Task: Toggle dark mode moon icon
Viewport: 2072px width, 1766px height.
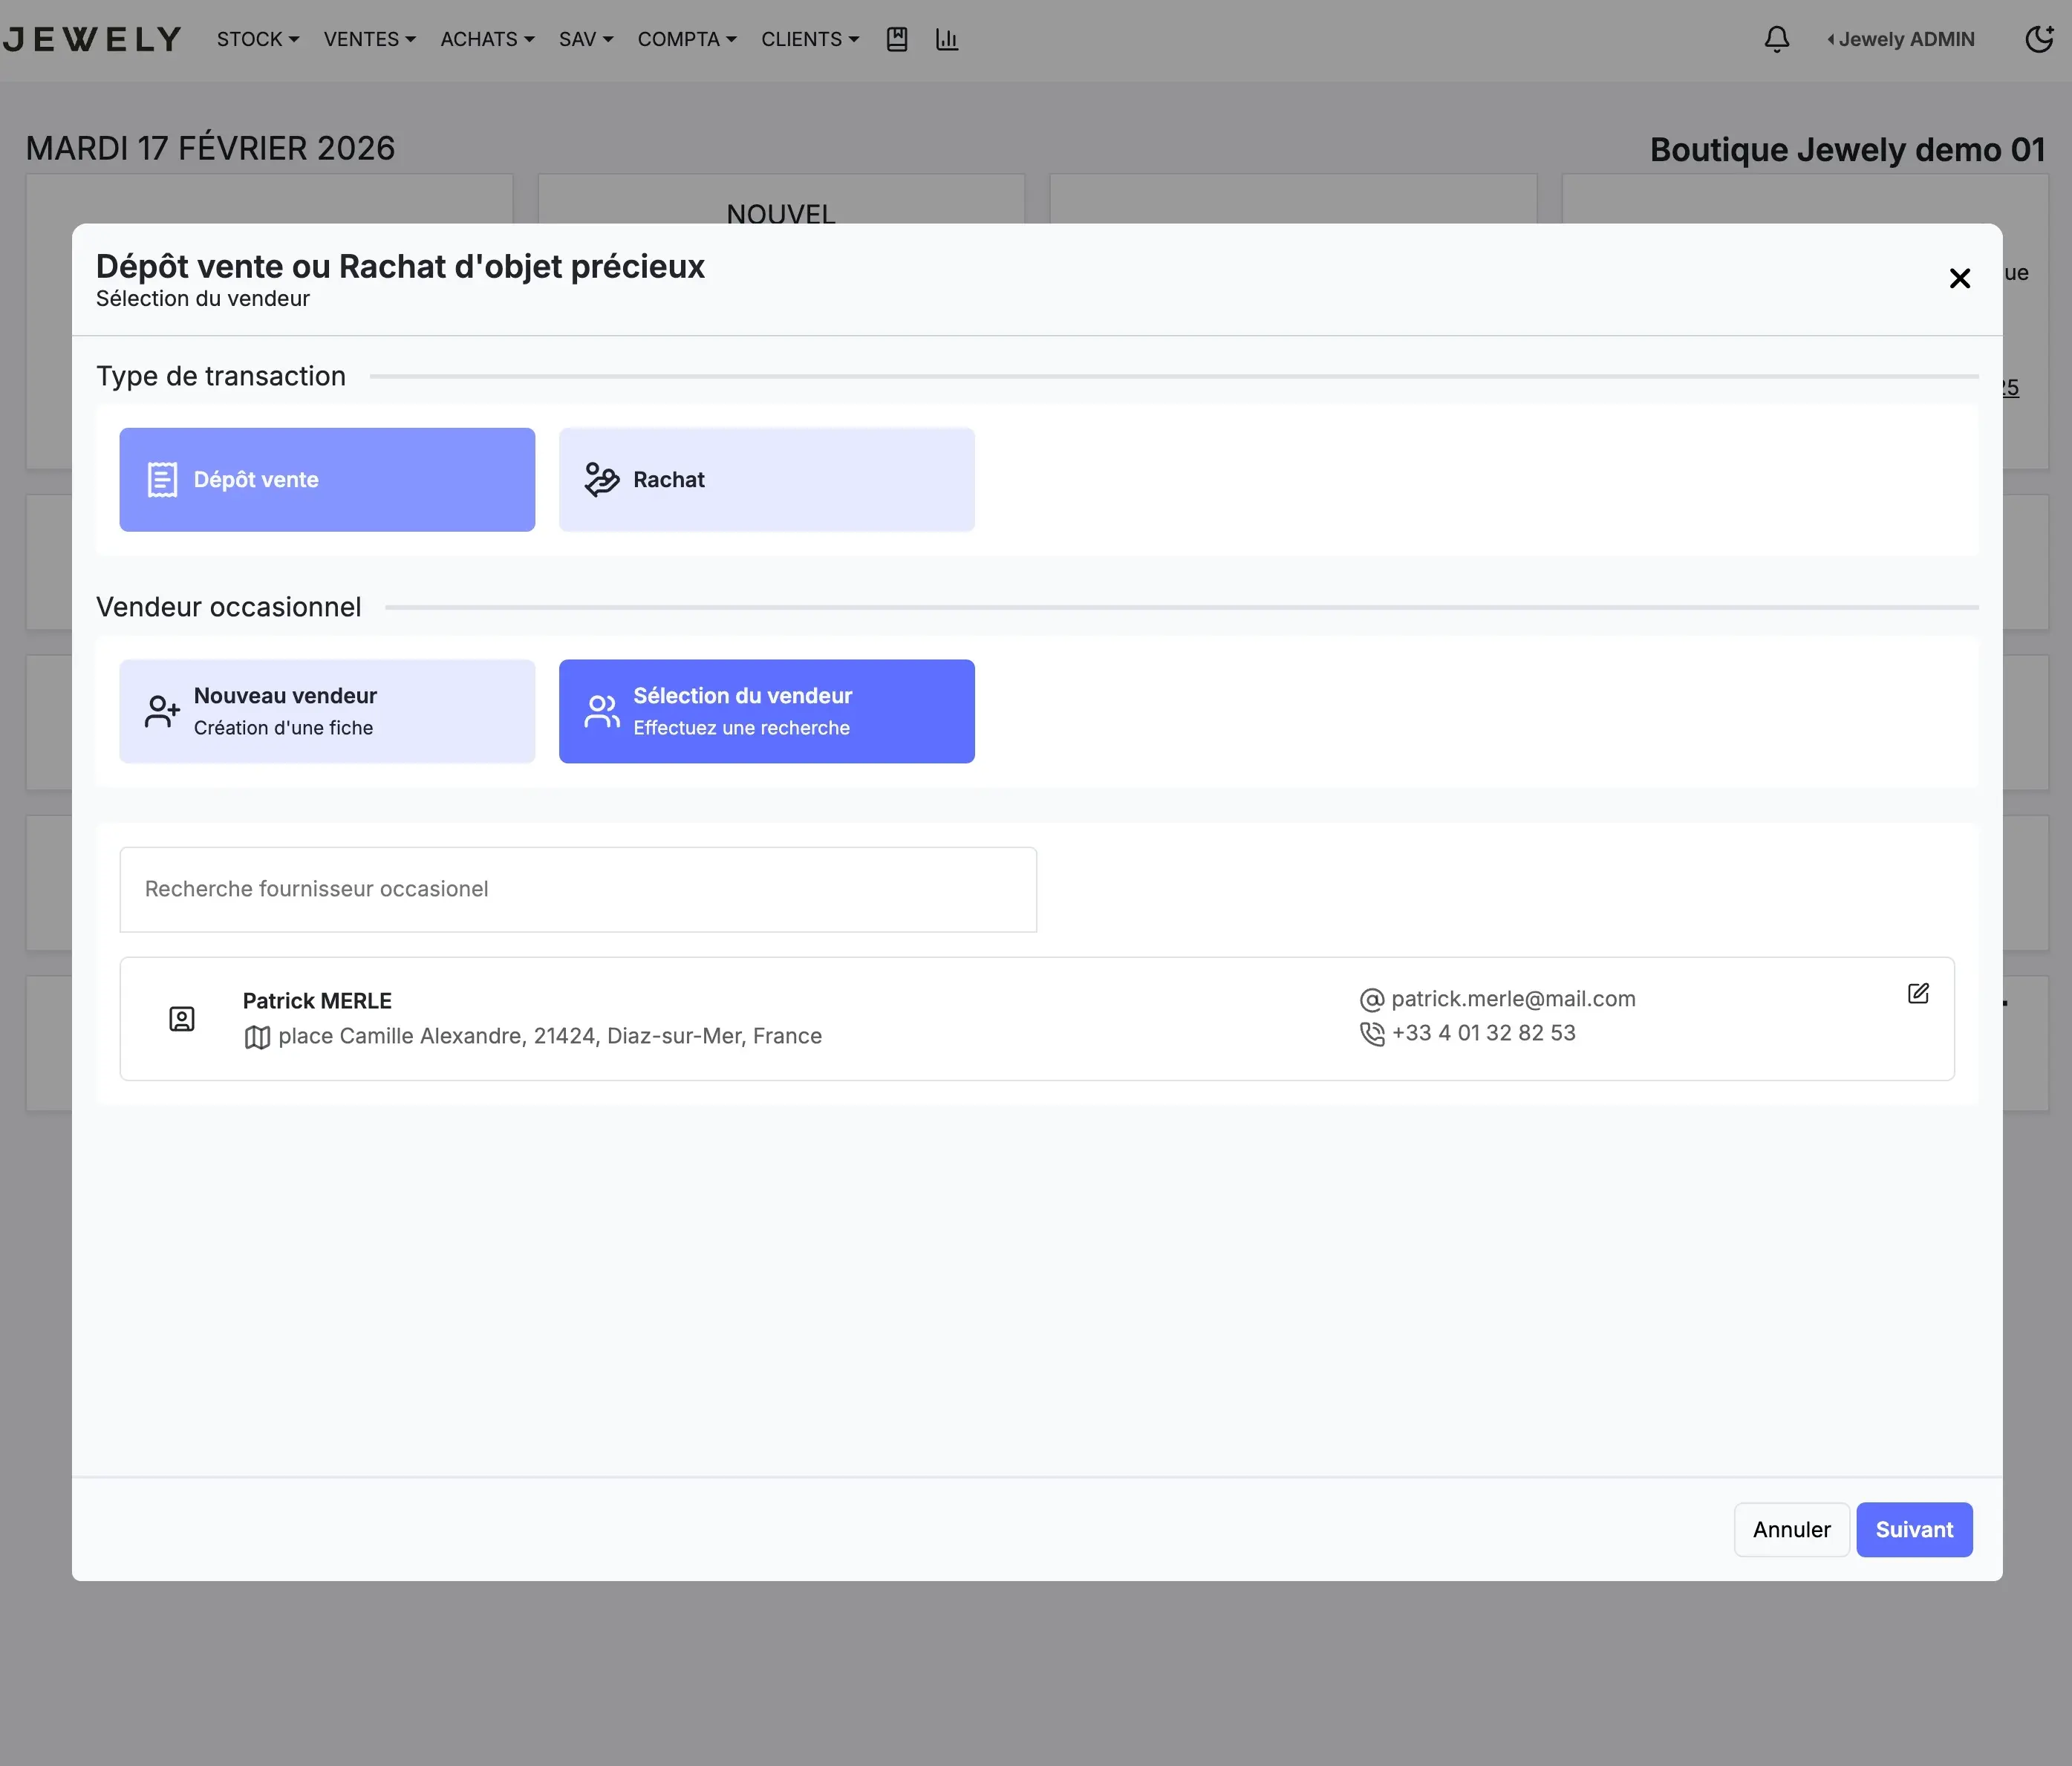Action: pyautogui.click(x=2040, y=39)
